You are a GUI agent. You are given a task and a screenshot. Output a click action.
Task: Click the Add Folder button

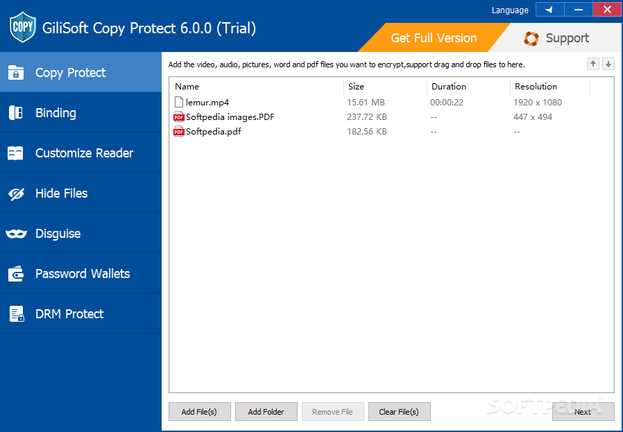pyautogui.click(x=266, y=412)
